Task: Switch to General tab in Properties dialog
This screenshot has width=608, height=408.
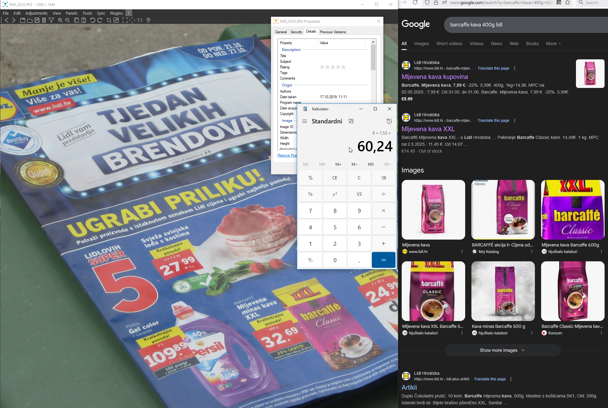Action: 281,32
